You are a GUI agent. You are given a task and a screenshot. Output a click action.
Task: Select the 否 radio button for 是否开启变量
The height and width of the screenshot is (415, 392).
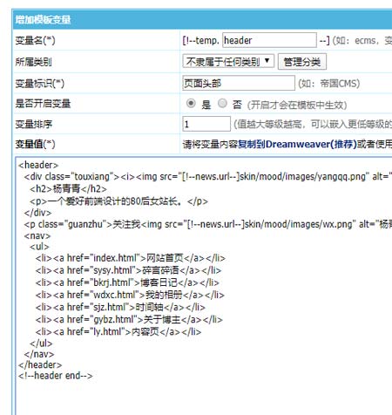click(x=222, y=104)
